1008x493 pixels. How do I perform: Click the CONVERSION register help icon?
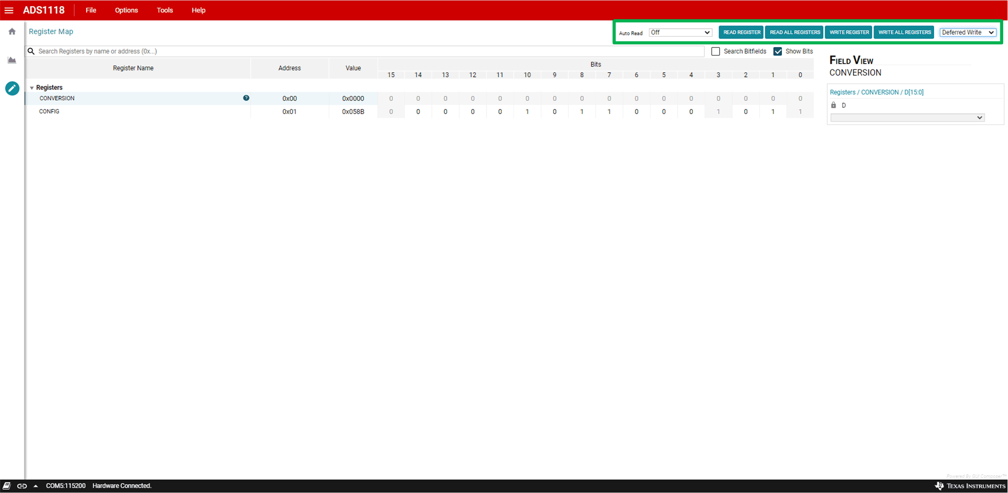246,98
